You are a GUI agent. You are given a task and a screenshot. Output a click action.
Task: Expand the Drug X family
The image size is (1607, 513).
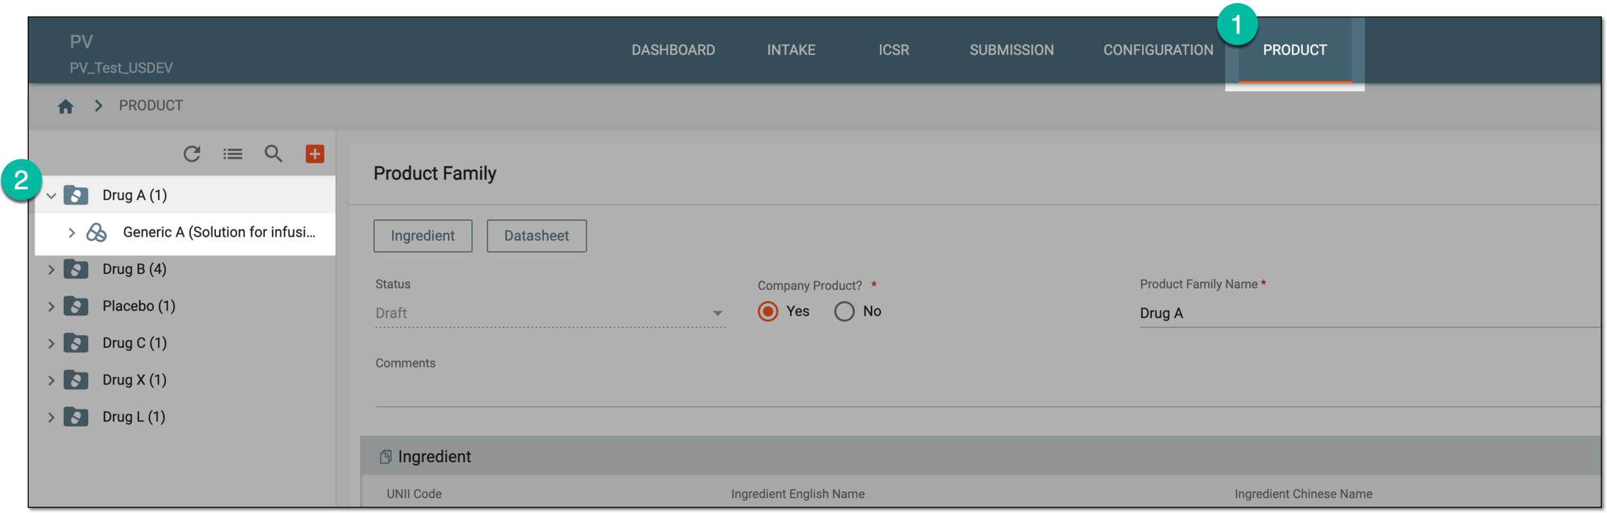tap(51, 381)
